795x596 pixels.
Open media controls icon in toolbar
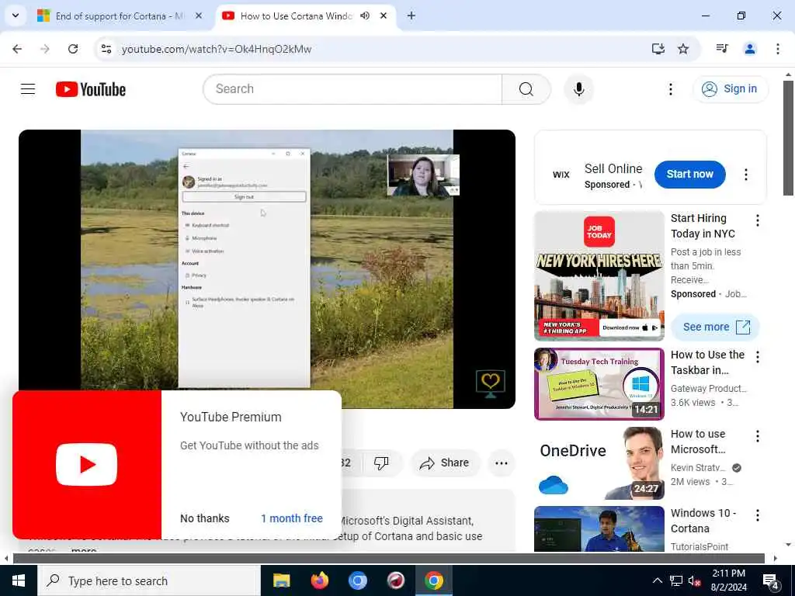[722, 49]
